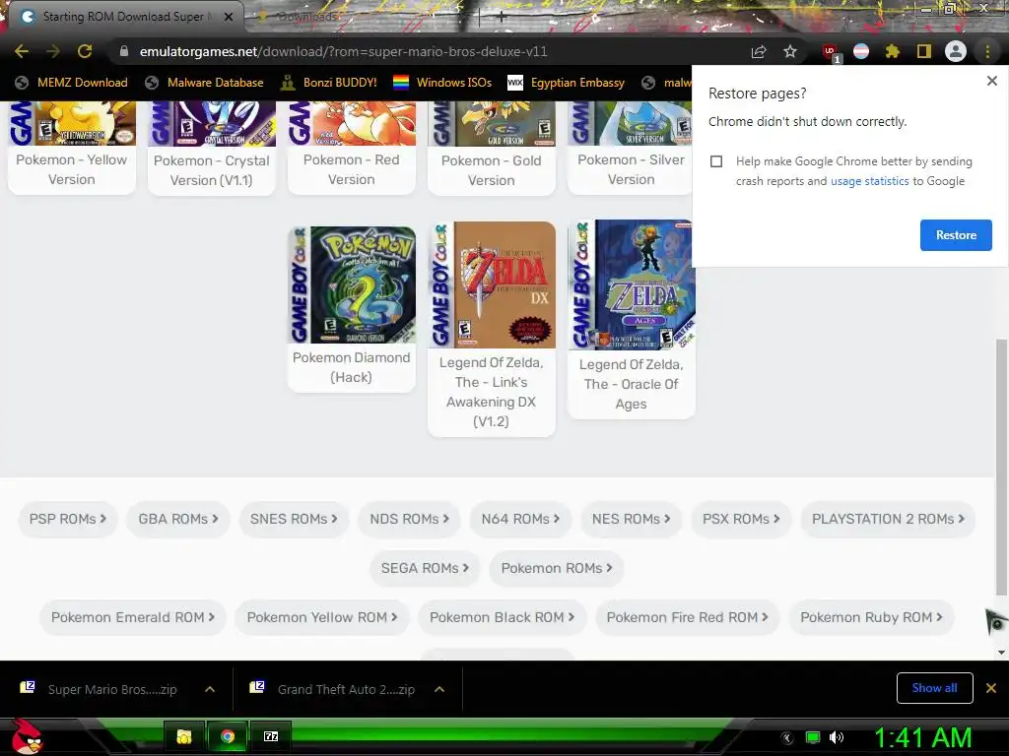
Task: Open the uBlock Origin extension
Action: click(x=830, y=52)
